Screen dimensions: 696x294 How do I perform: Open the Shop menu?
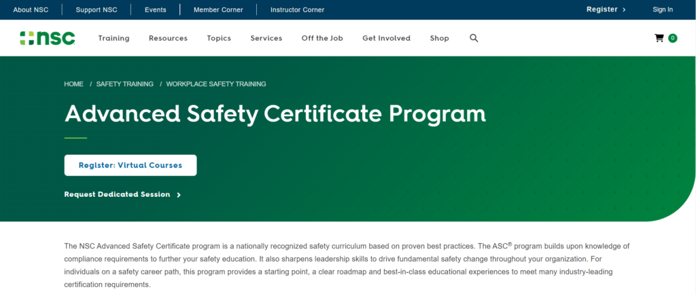[440, 38]
